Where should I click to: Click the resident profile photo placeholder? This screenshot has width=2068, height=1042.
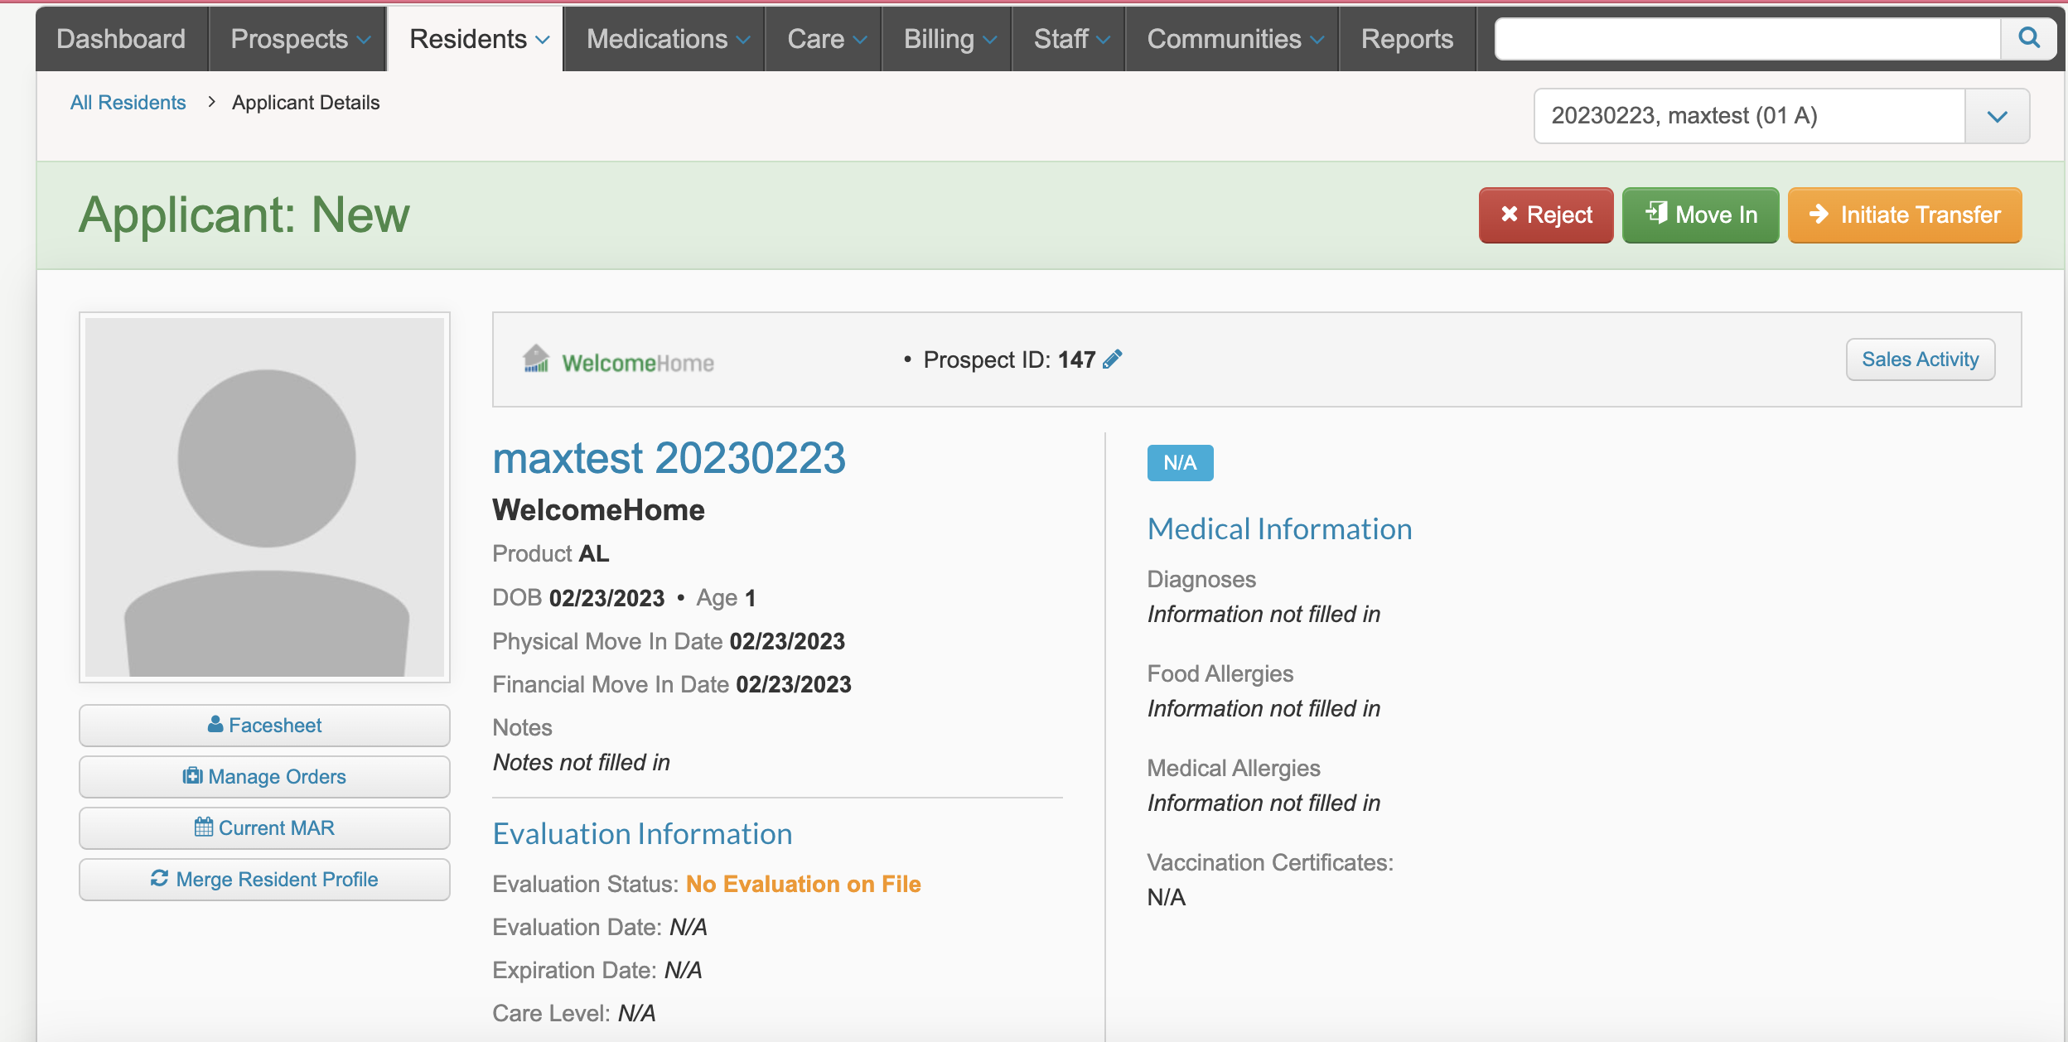(264, 497)
